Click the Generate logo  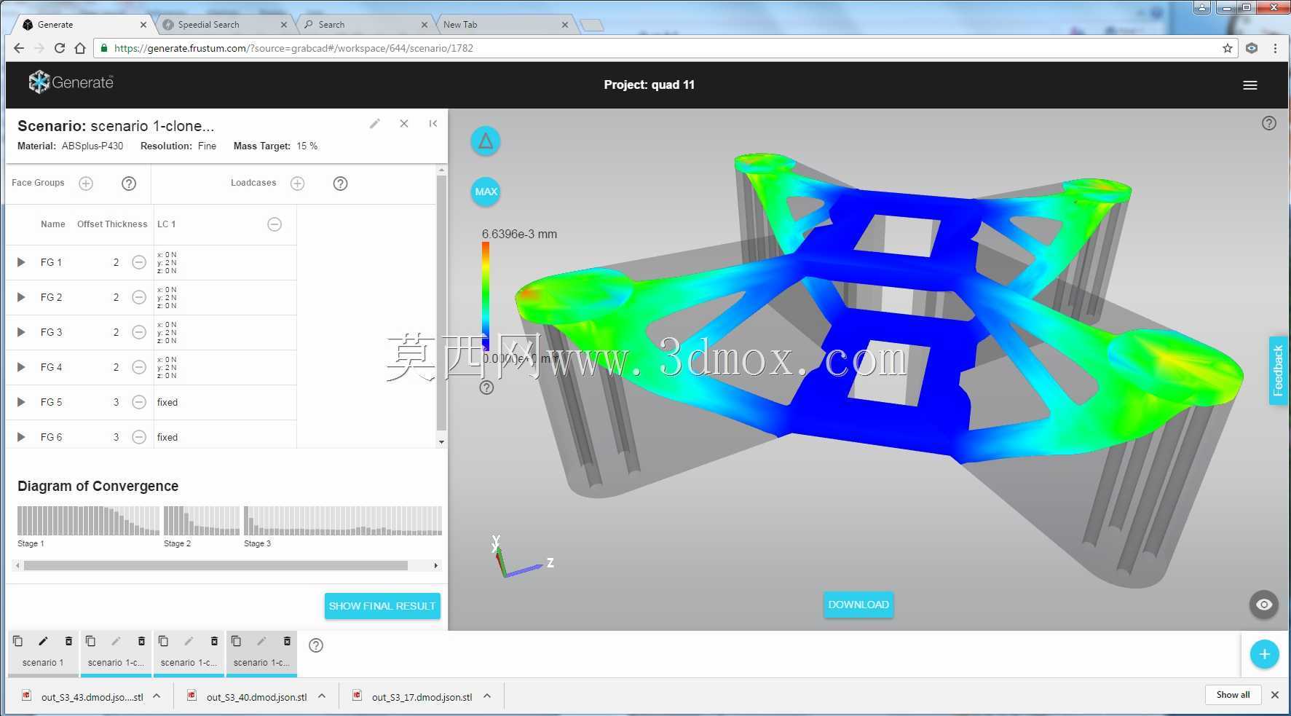coord(71,82)
